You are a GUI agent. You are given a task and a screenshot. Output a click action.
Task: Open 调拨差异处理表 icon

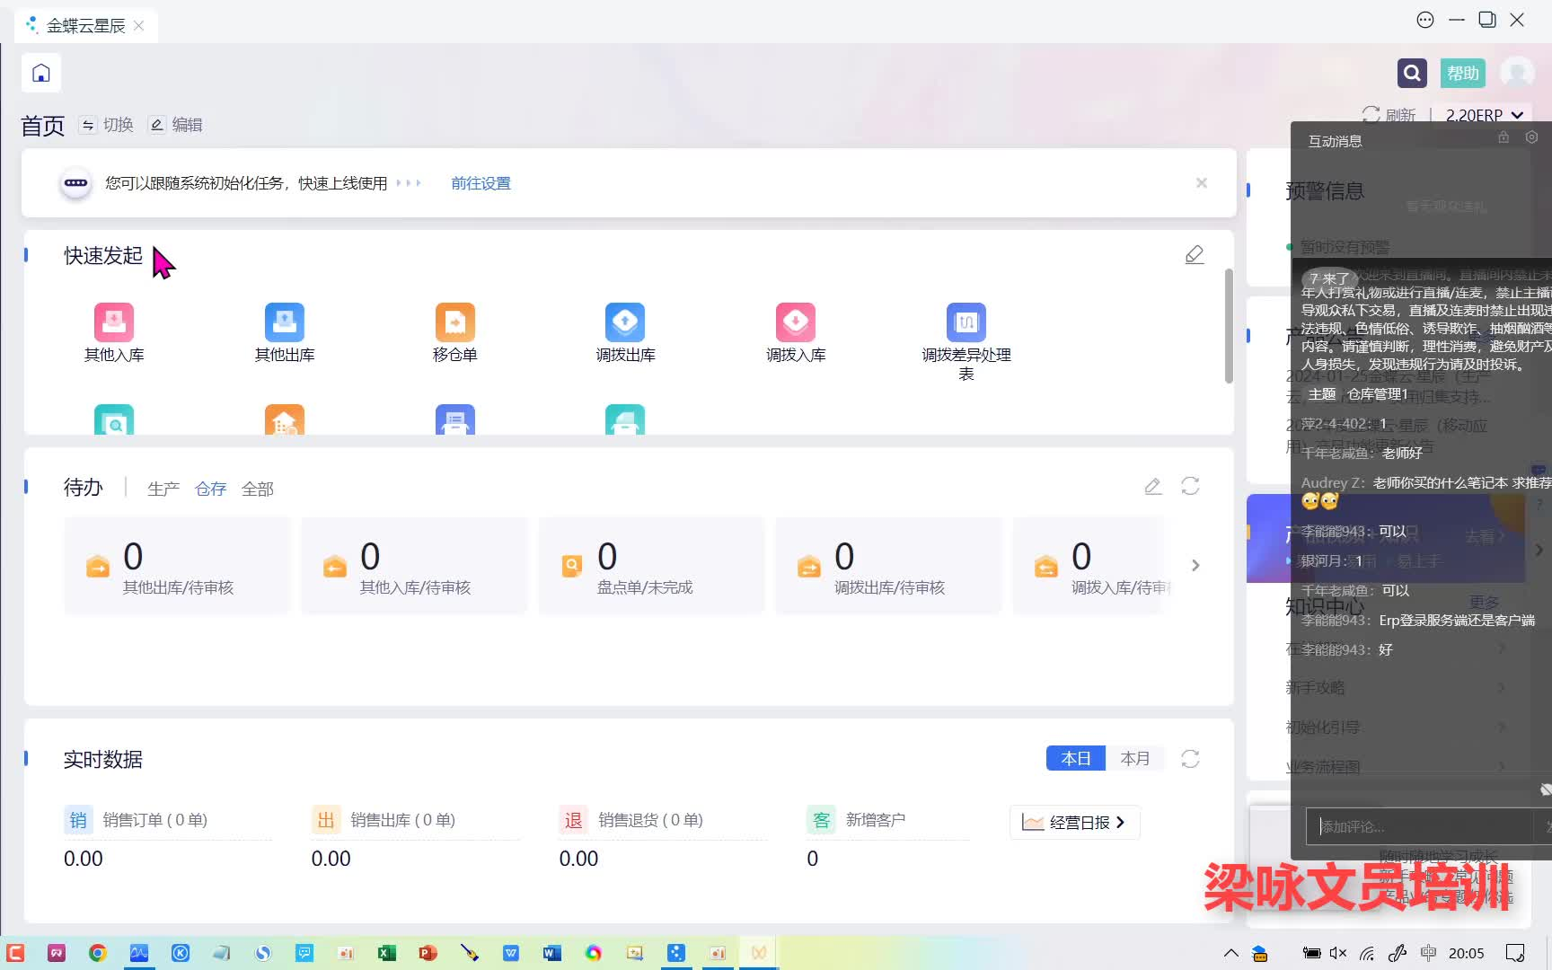(966, 322)
